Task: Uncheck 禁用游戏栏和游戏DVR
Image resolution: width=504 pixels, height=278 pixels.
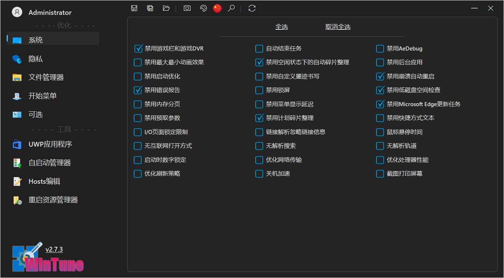Action: click(138, 49)
